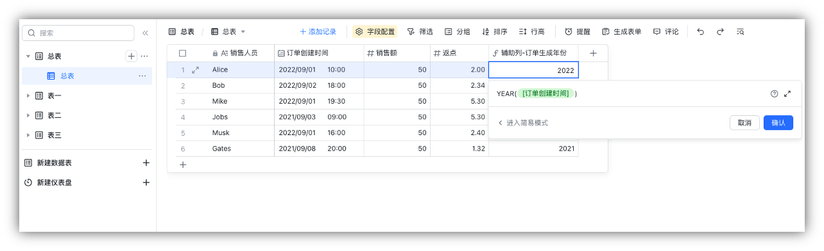This screenshot has height=251, width=824.
Task: Click the 2.34 返点 cell in Bob row
Action: coord(459,86)
